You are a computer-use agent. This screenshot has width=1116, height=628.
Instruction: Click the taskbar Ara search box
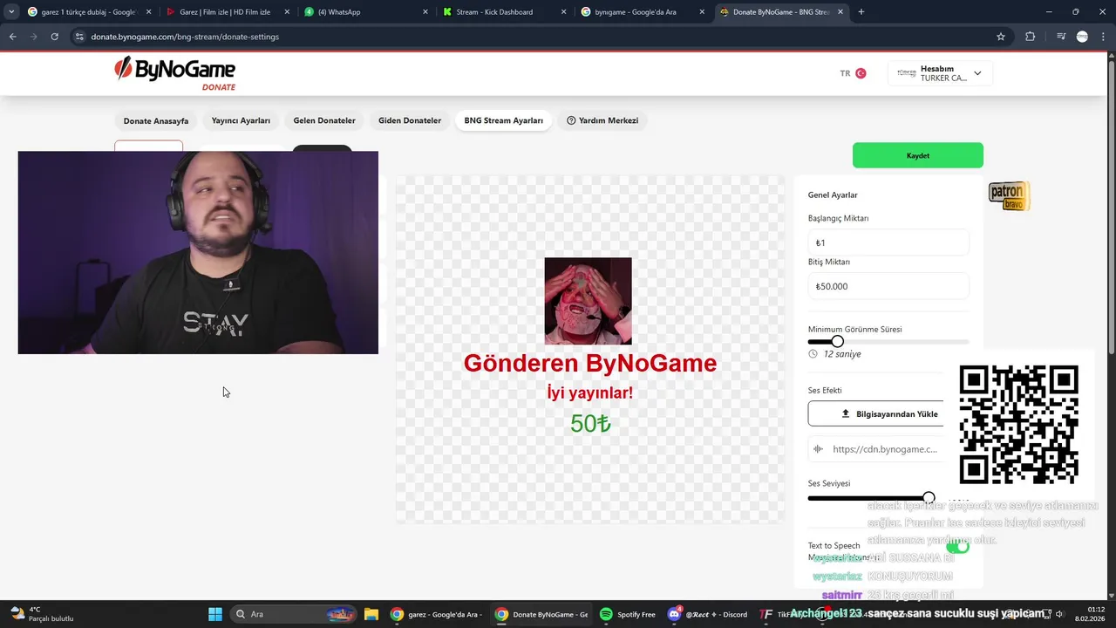pos(294,614)
